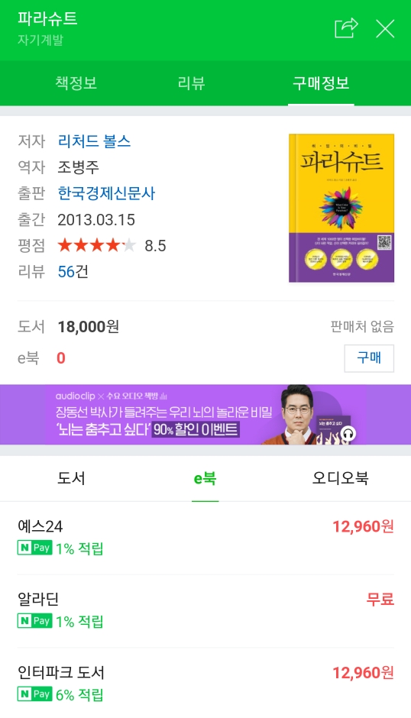
Task: Select the 구매정보 tab
Action: pos(321,83)
